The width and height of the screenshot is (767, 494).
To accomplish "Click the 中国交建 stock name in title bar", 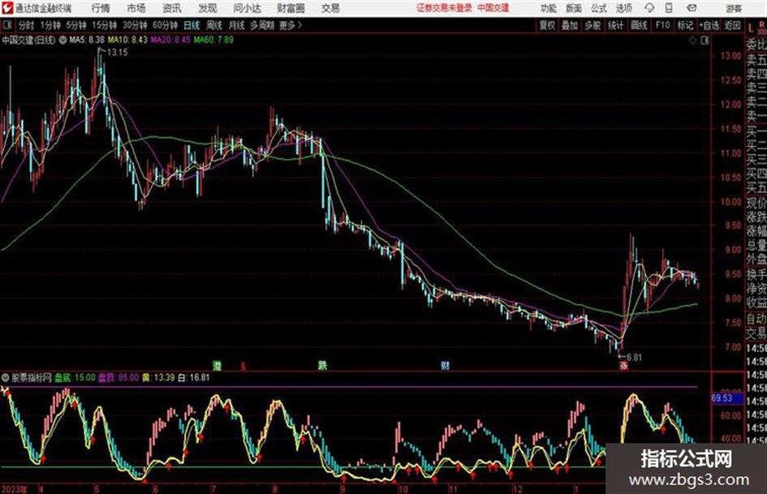I will pyautogui.click(x=493, y=8).
